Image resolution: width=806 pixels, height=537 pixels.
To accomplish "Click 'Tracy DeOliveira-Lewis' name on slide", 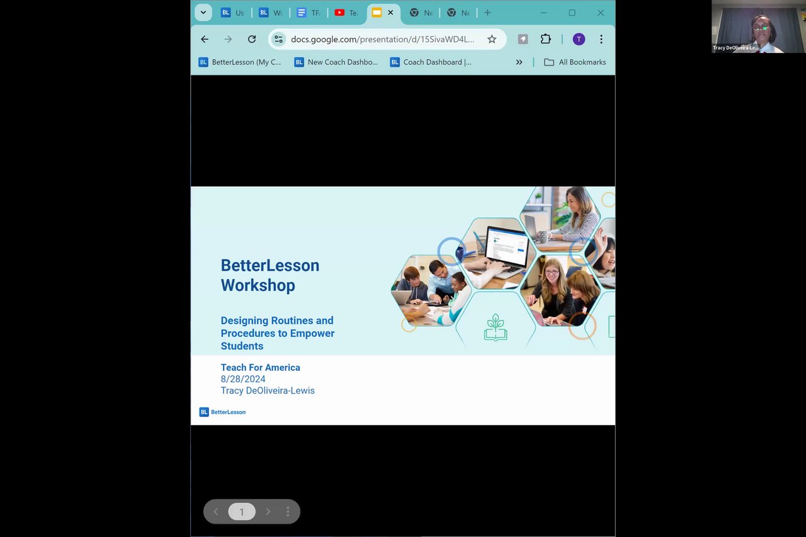I will point(268,391).
